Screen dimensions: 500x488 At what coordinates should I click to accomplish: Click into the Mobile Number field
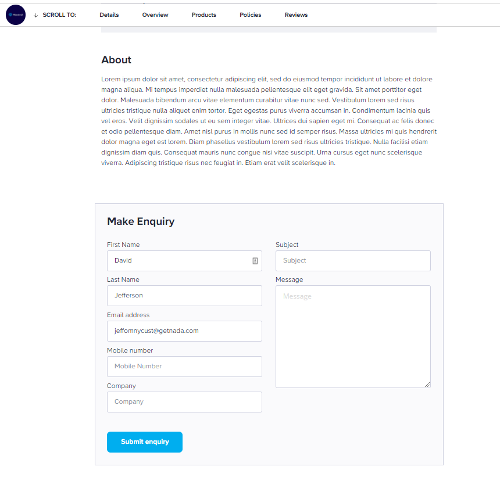pos(185,367)
